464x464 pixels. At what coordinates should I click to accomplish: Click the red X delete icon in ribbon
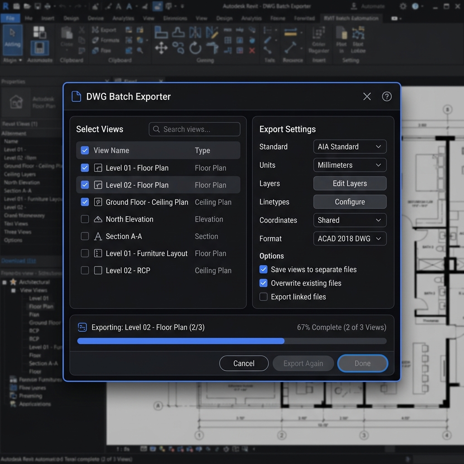click(x=252, y=51)
